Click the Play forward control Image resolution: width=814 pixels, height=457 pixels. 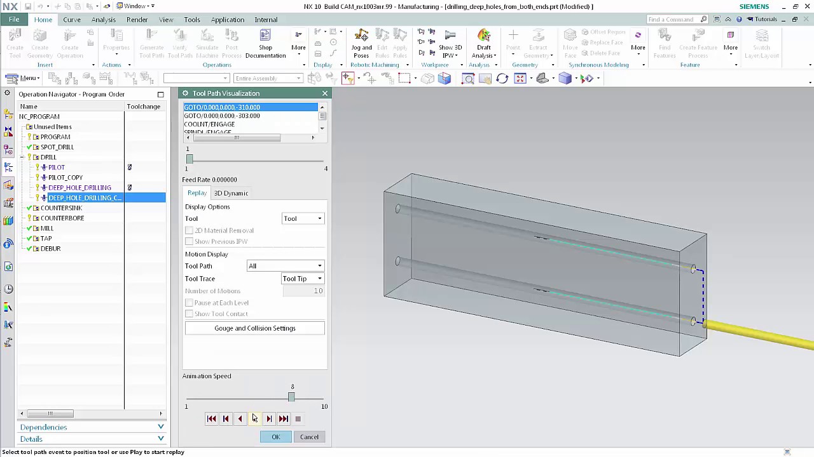pyautogui.click(x=254, y=418)
